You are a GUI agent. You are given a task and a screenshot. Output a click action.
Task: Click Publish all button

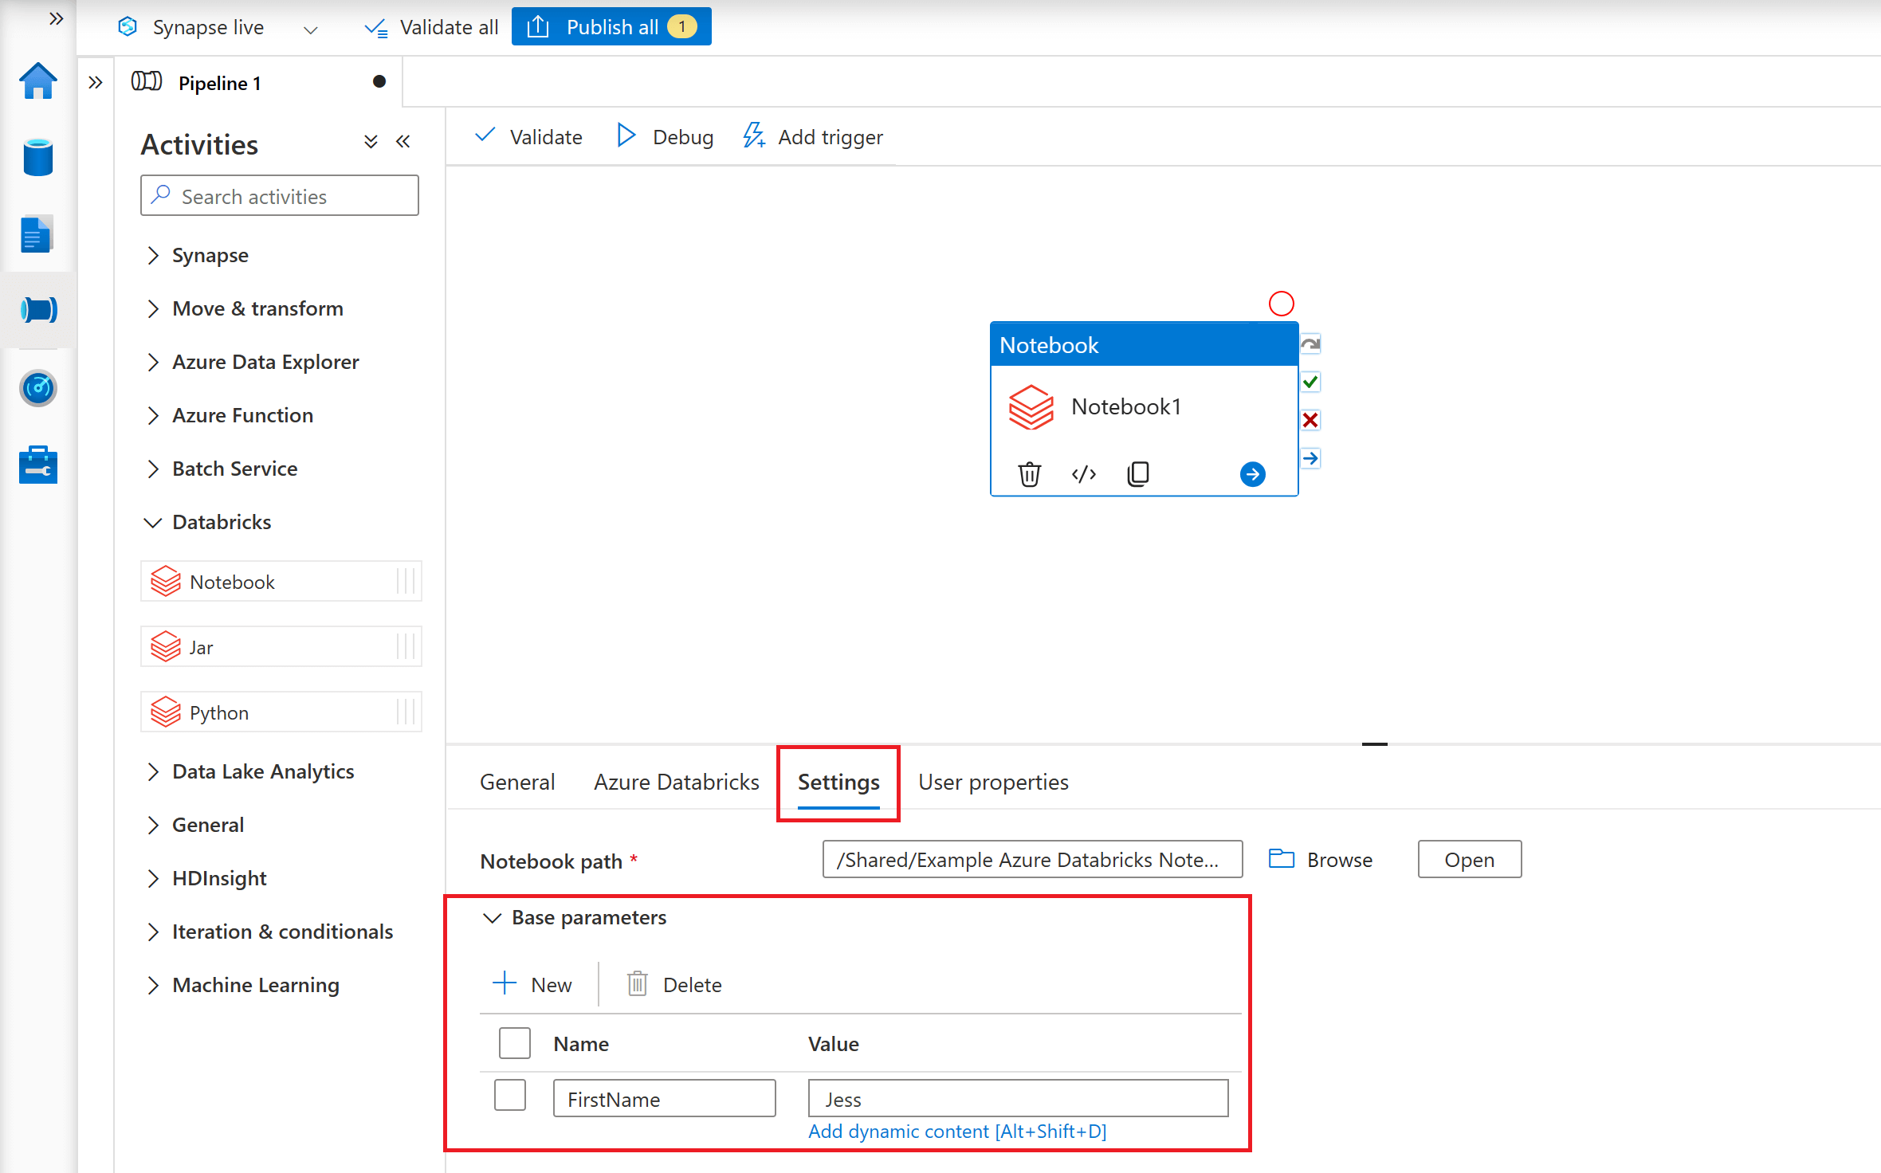(x=611, y=27)
